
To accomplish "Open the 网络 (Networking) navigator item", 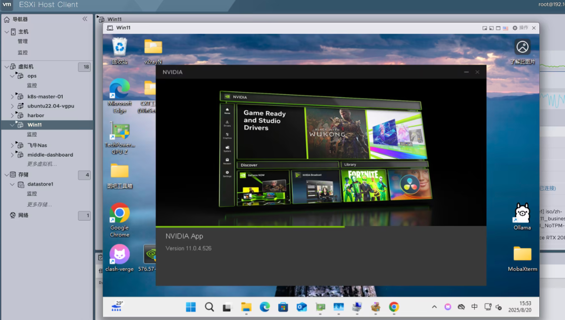I will pos(23,215).
